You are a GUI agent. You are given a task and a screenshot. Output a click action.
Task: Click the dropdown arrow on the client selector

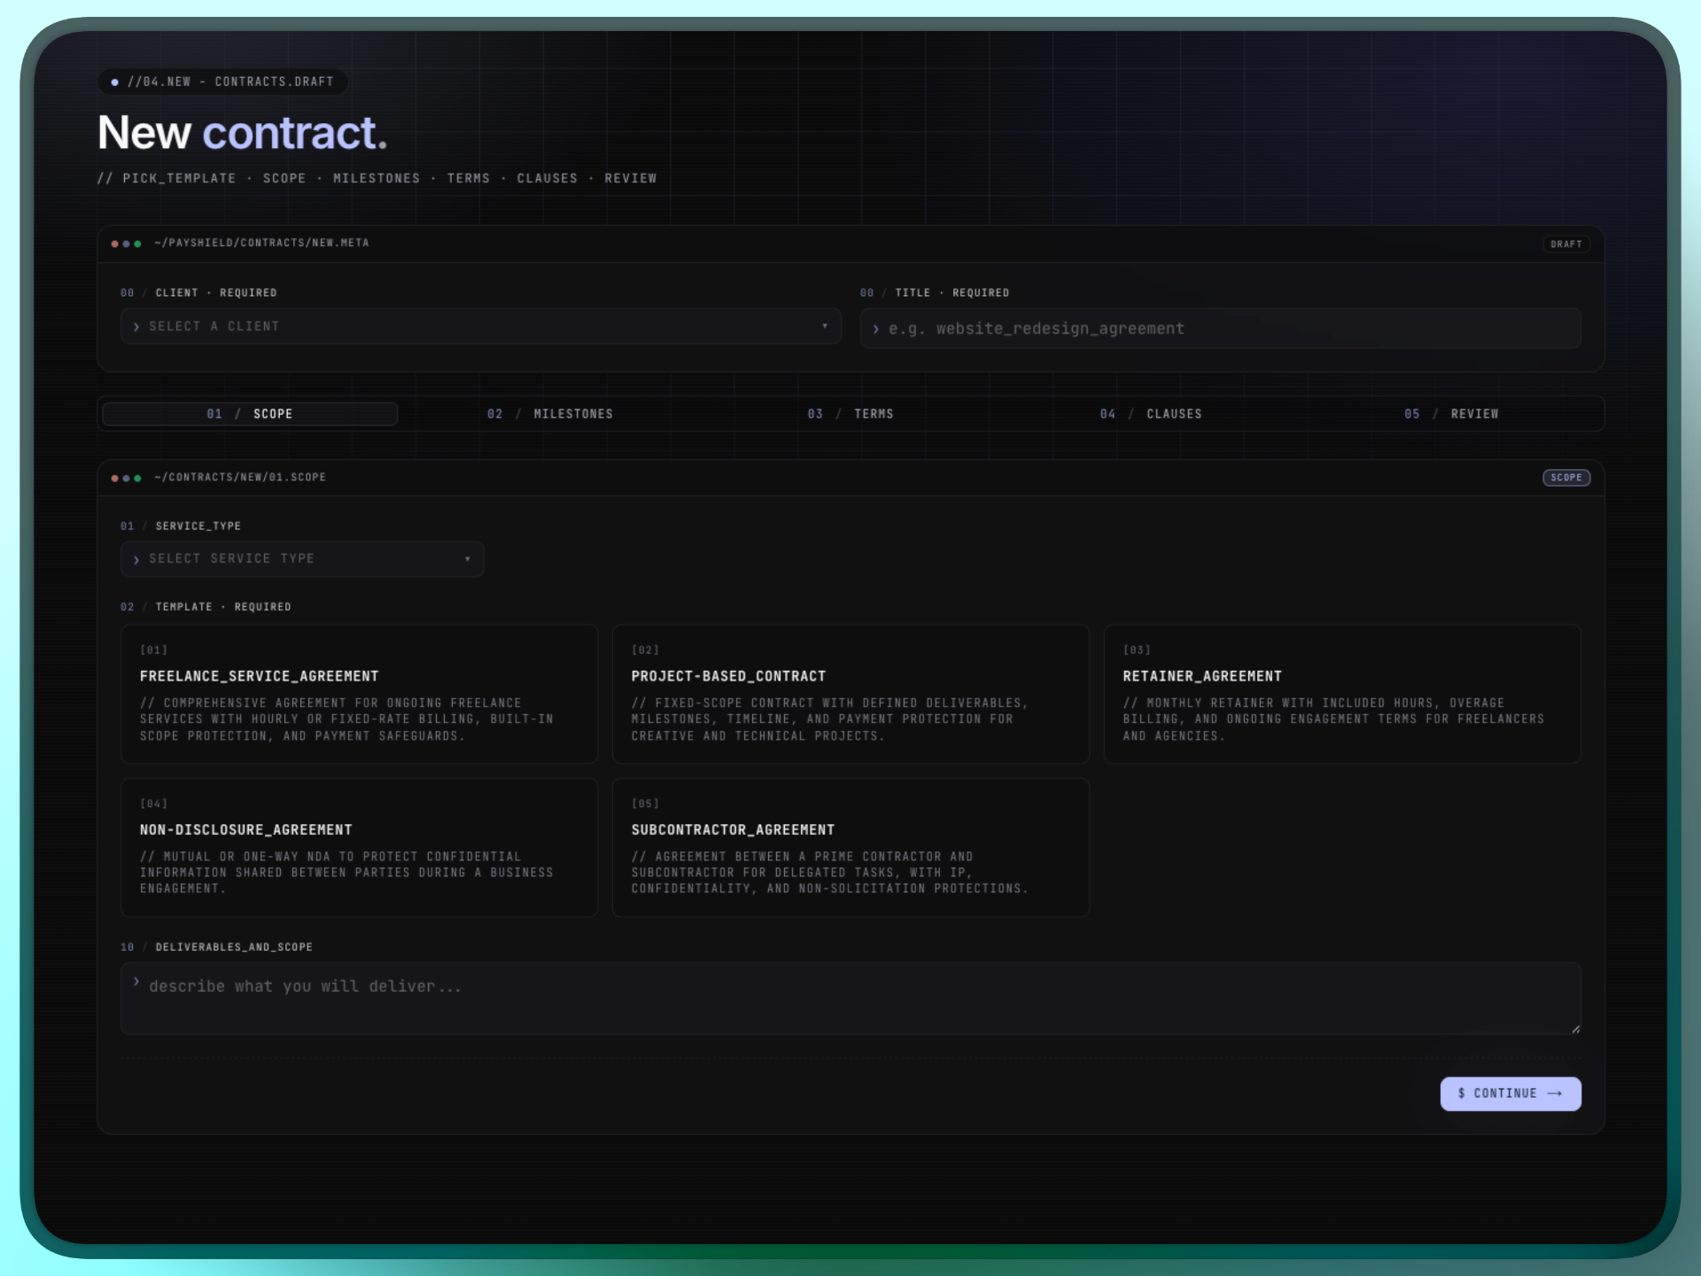pos(825,326)
